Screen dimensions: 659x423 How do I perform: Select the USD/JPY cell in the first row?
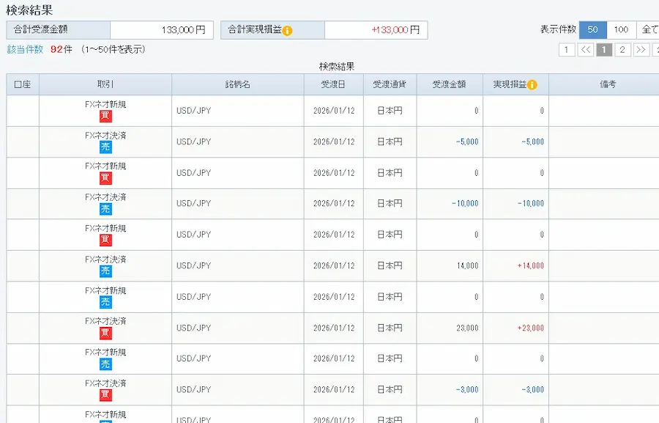pos(192,110)
